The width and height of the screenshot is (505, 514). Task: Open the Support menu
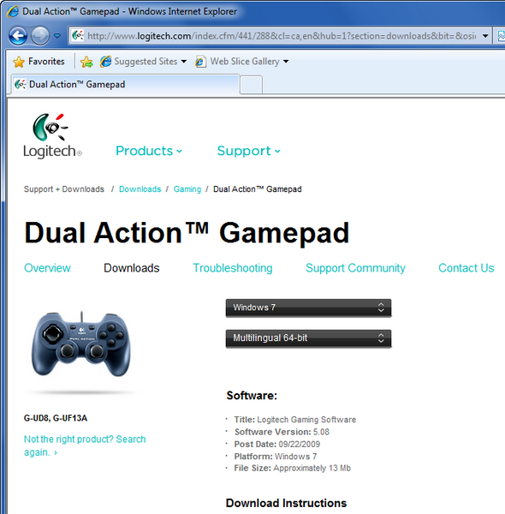tap(249, 151)
